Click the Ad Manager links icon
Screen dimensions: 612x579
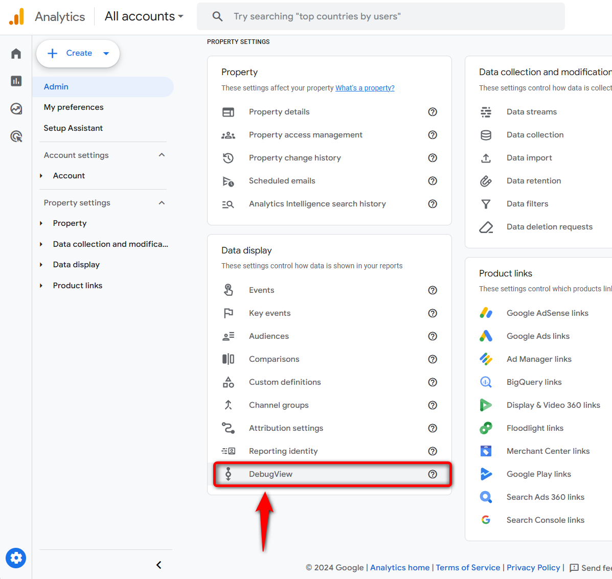pos(486,359)
